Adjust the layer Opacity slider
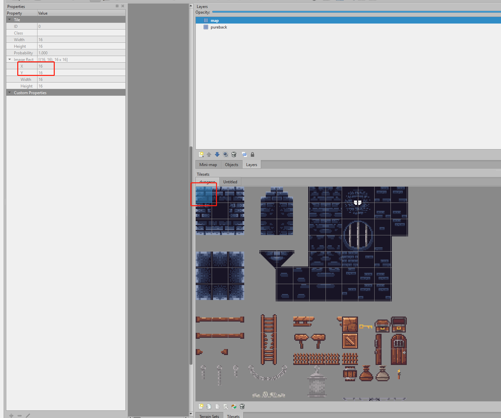This screenshot has width=501, height=418. (x=357, y=12)
